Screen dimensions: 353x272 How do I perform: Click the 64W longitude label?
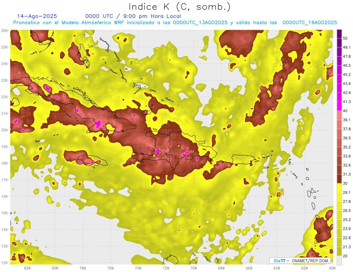click(x=277, y=268)
